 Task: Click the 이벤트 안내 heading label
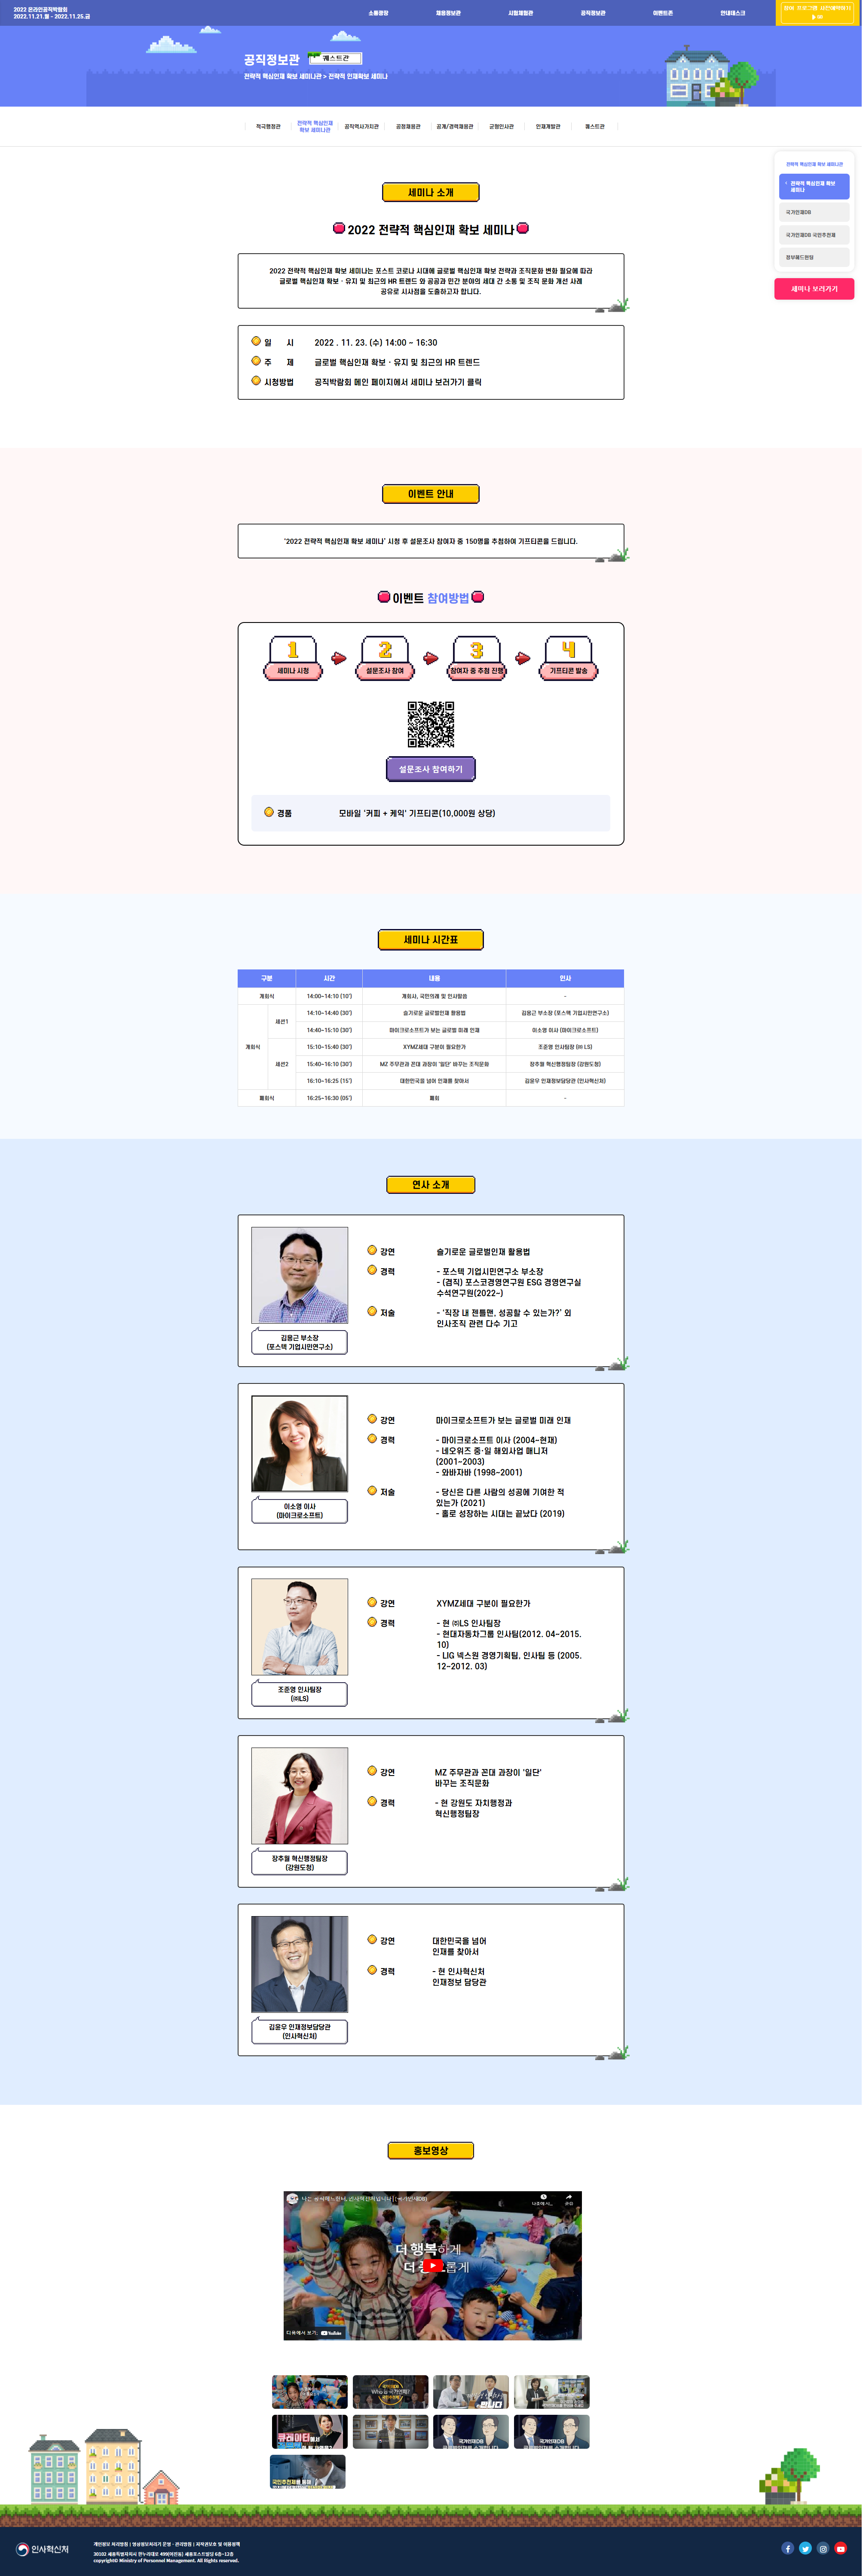(431, 494)
